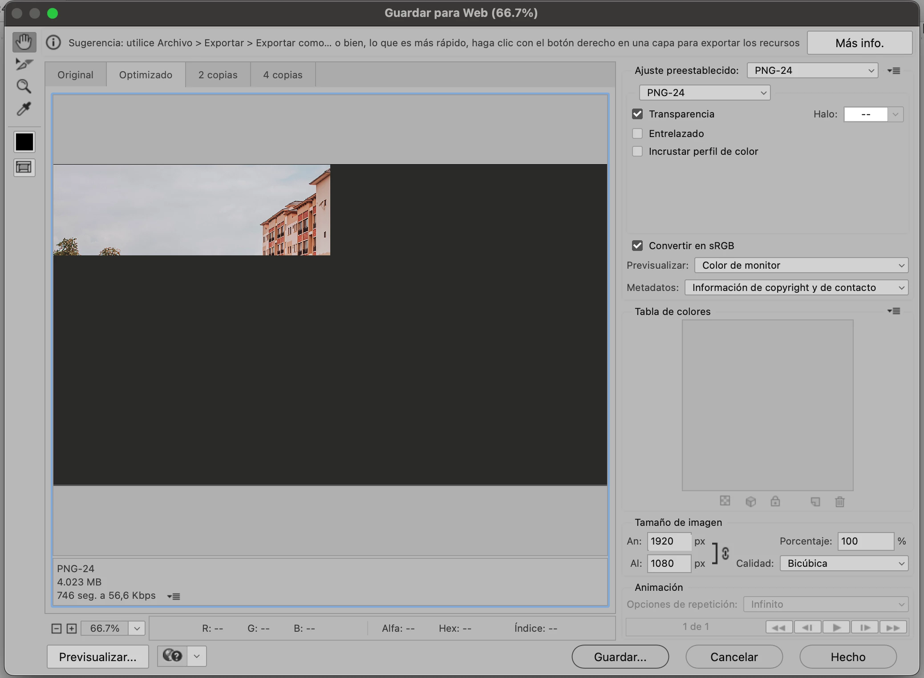924x678 pixels.
Task: Enable Incrustar perfil de color checkbox
Action: tap(637, 151)
